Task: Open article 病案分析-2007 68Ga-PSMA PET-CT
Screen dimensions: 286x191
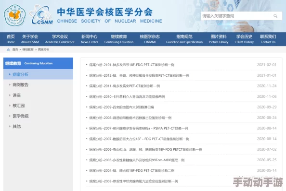Action: (x=139, y=128)
